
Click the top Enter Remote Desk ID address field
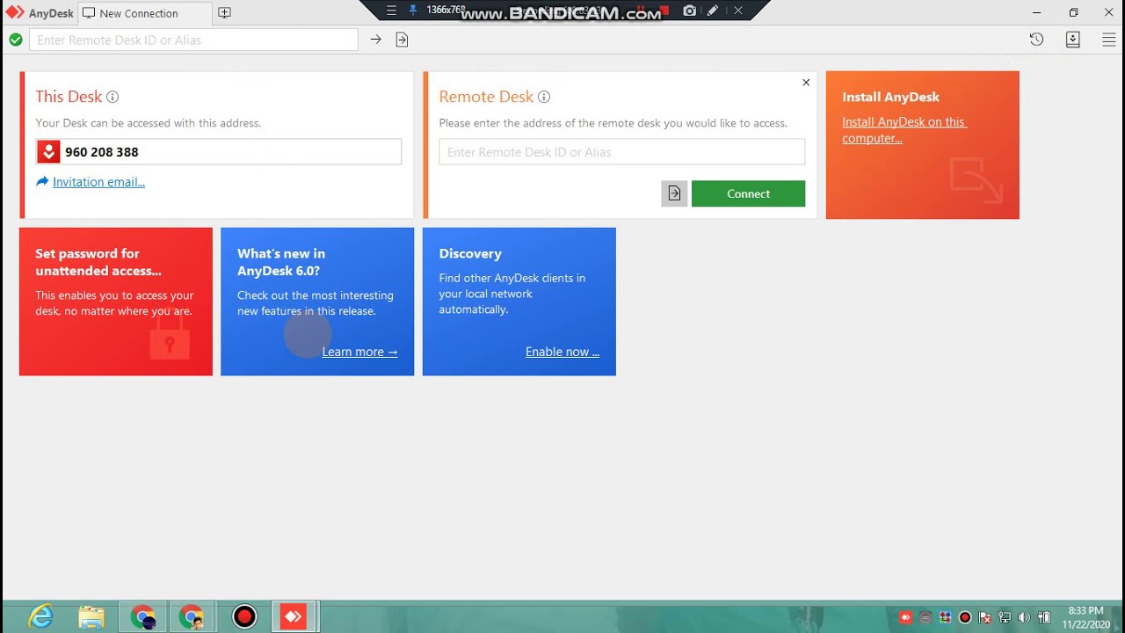193,40
